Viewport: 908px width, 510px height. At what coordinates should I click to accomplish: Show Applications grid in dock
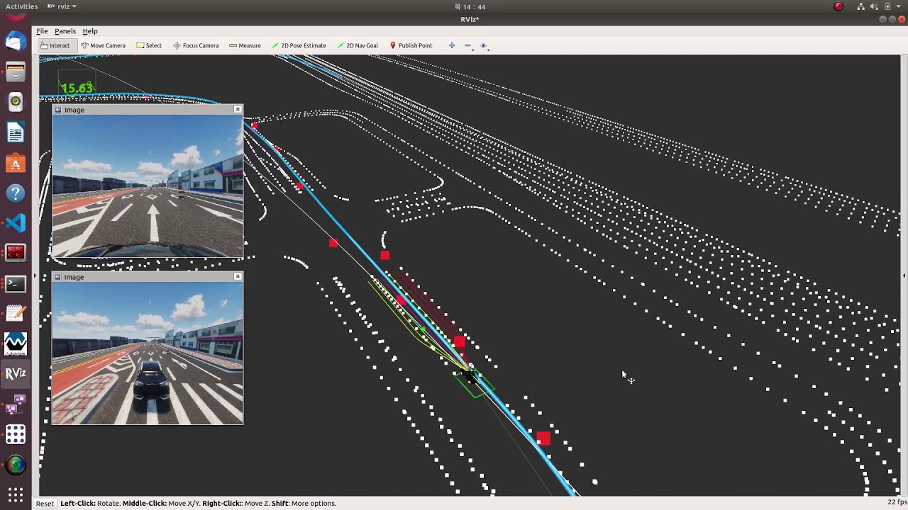click(16, 494)
